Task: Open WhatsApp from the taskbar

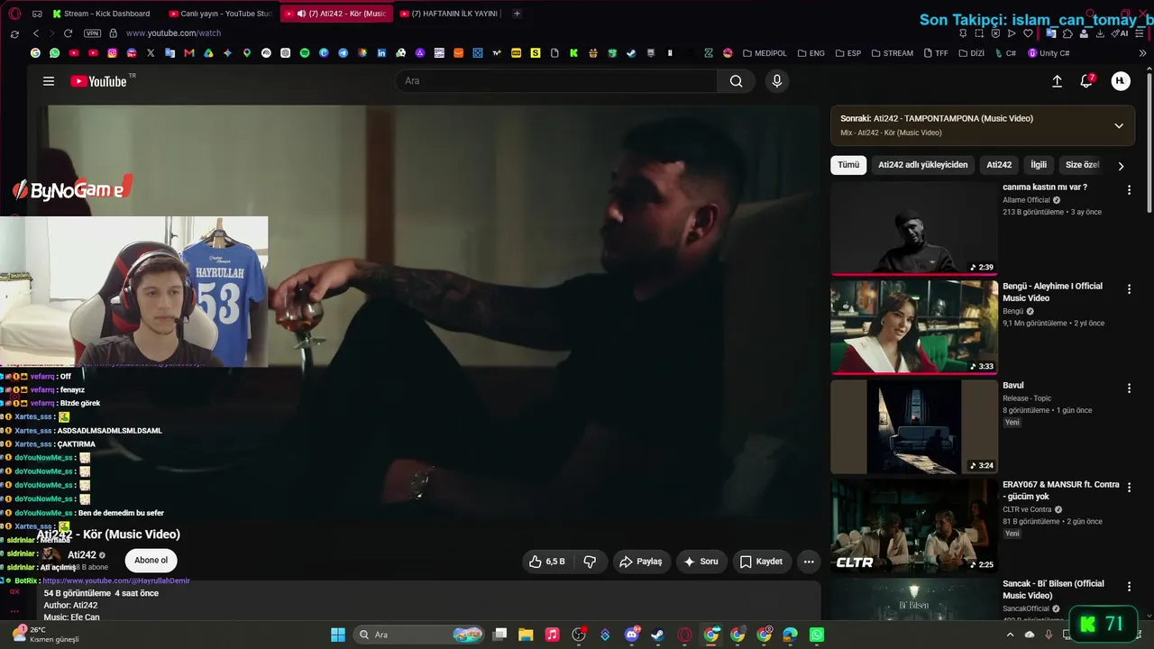Action: (x=817, y=635)
